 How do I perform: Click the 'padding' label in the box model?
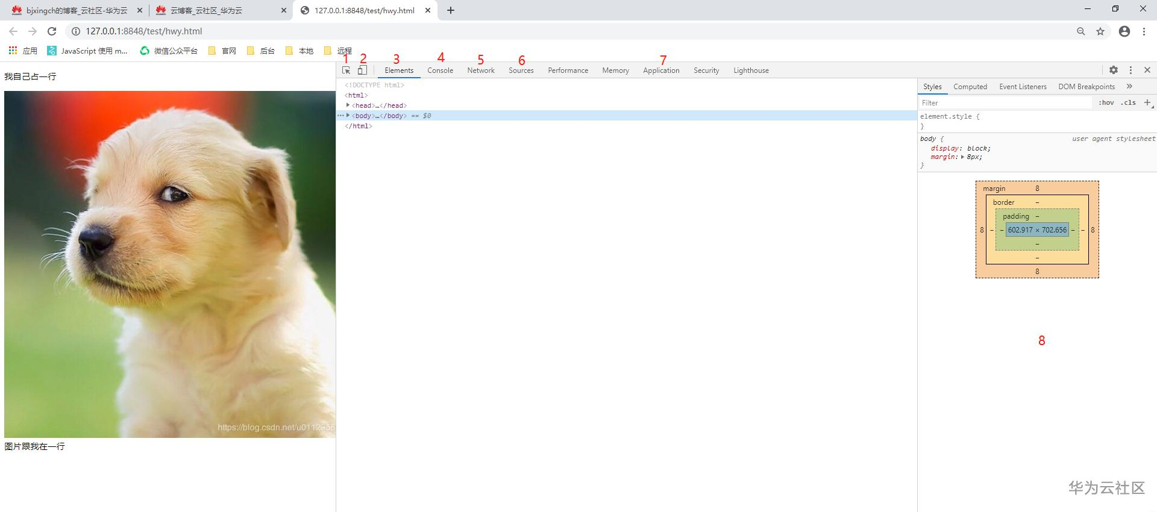1016,216
